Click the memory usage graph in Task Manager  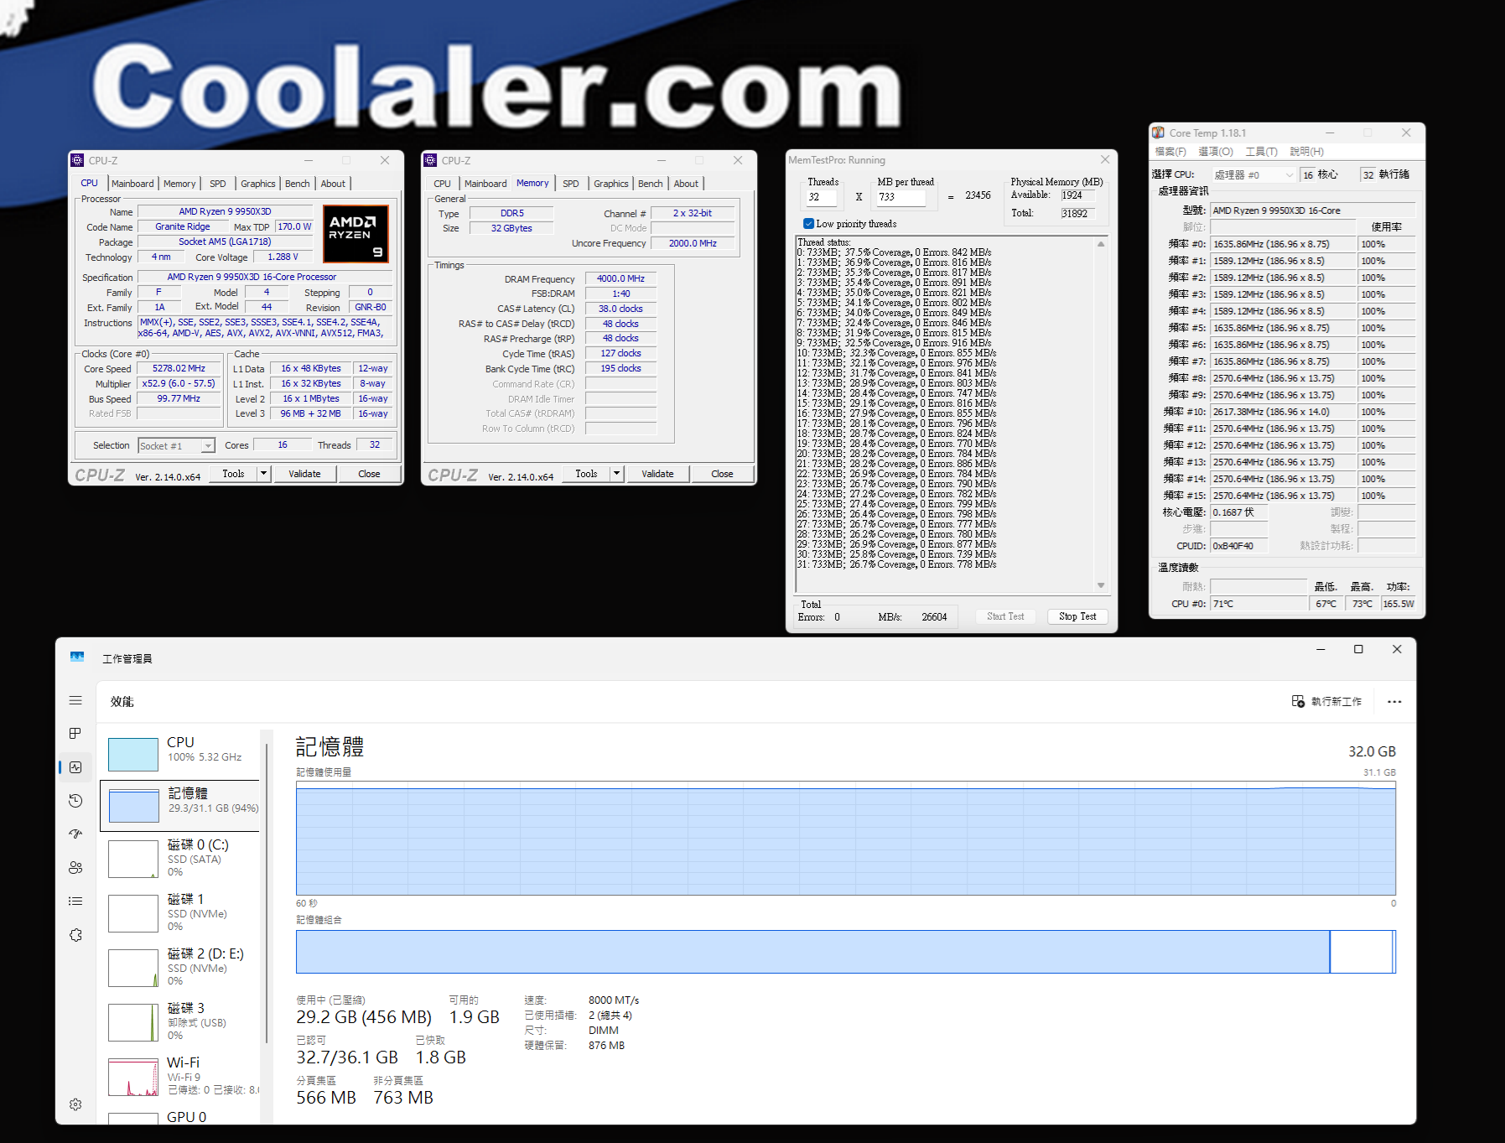(x=845, y=838)
